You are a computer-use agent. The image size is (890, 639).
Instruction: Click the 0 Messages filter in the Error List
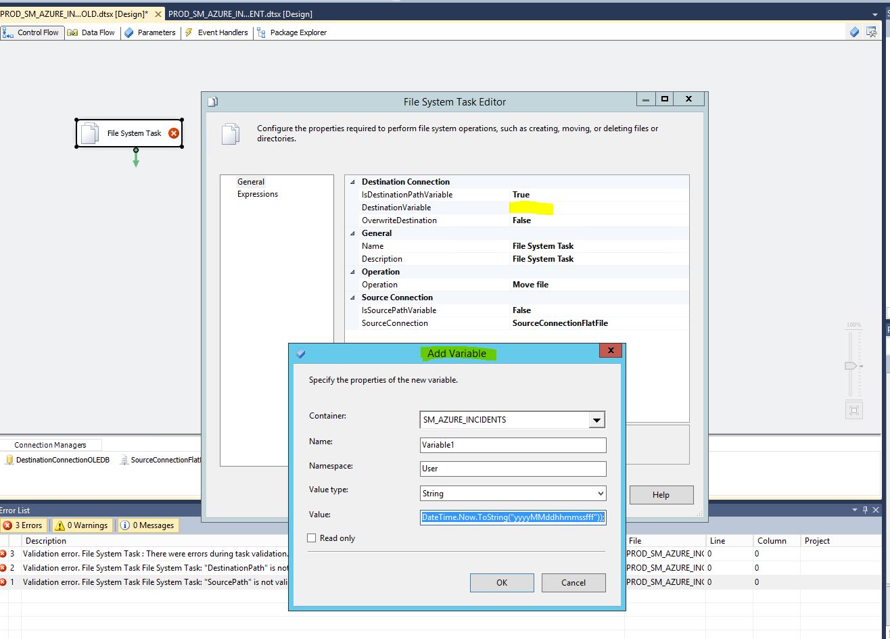(147, 525)
